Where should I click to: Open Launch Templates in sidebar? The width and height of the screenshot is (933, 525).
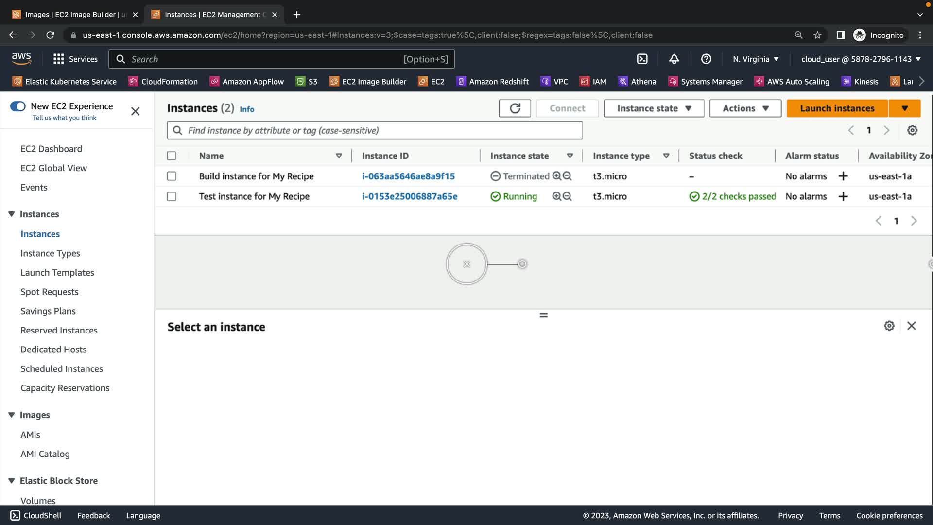tap(57, 273)
